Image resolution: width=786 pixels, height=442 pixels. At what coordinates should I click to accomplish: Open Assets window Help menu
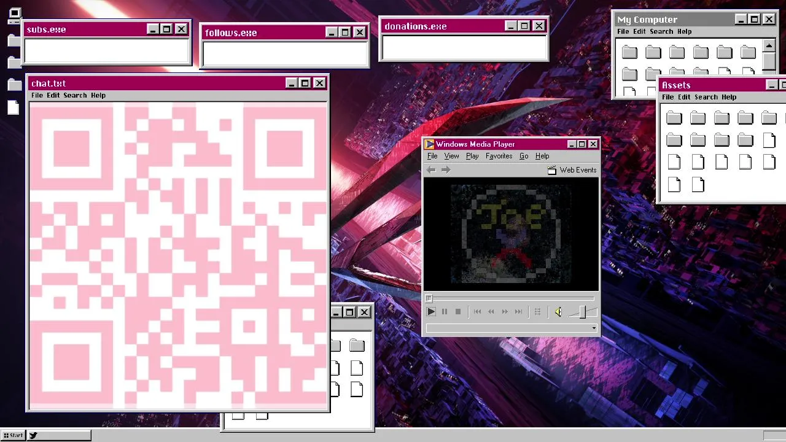(x=729, y=97)
